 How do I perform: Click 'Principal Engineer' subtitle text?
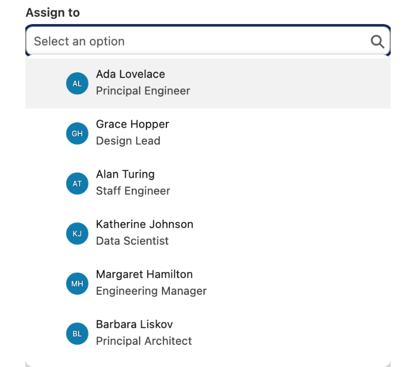(x=143, y=91)
